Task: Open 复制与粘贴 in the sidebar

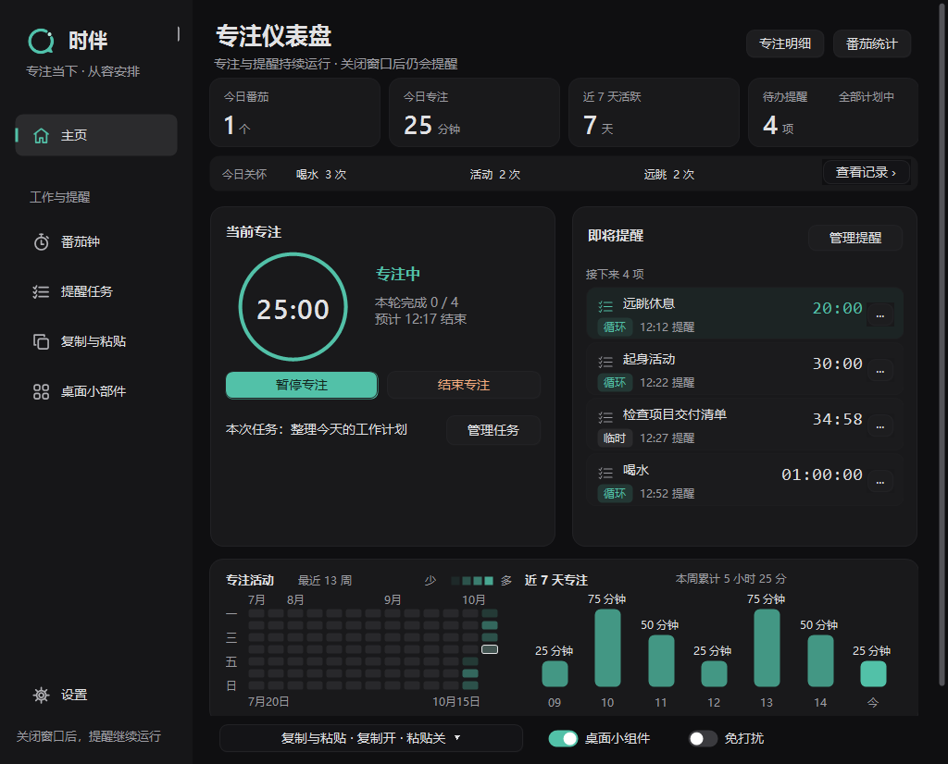Action: tap(96, 341)
